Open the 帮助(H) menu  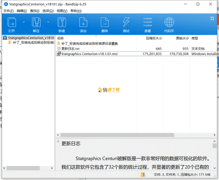pos(76,11)
